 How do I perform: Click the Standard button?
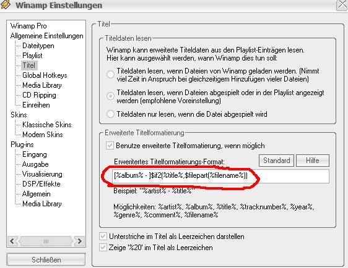click(x=276, y=161)
